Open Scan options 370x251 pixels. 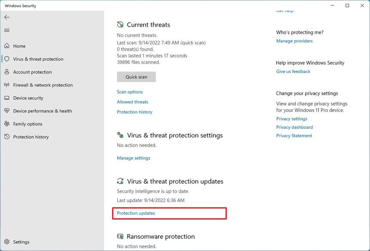click(x=130, y=92)
